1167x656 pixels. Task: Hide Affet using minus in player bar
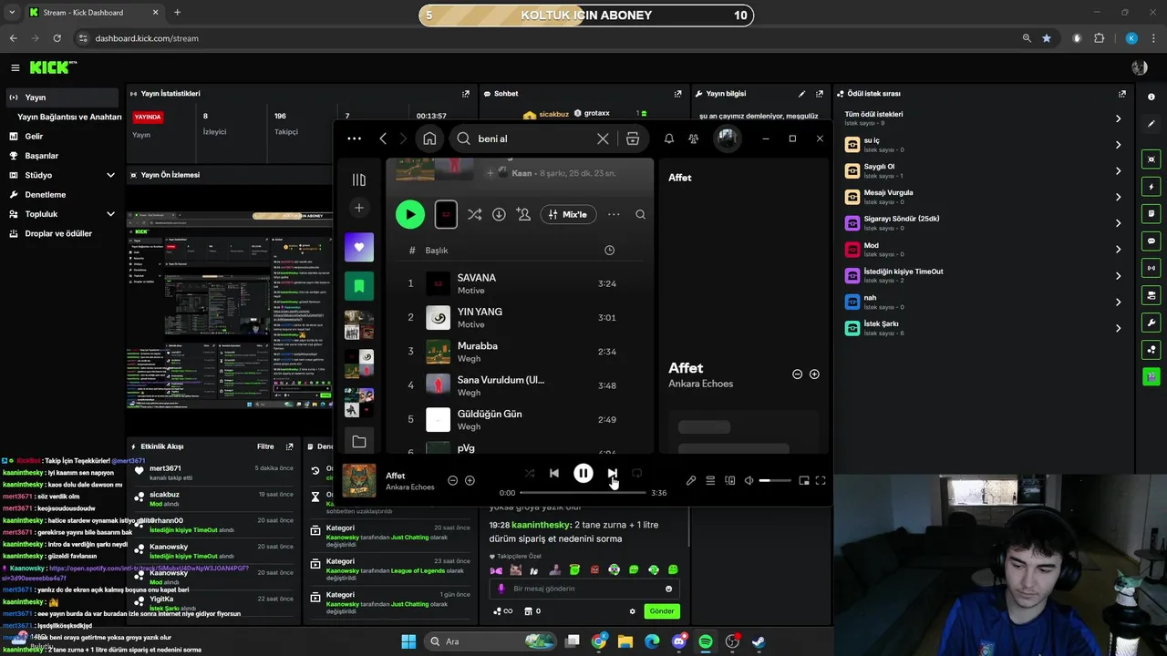click(452, 480)
